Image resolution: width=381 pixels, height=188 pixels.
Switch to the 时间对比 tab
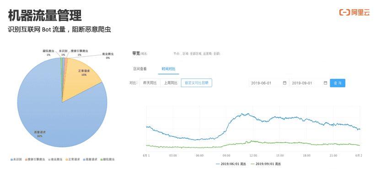pyautogui.click(x=168, y=69)
